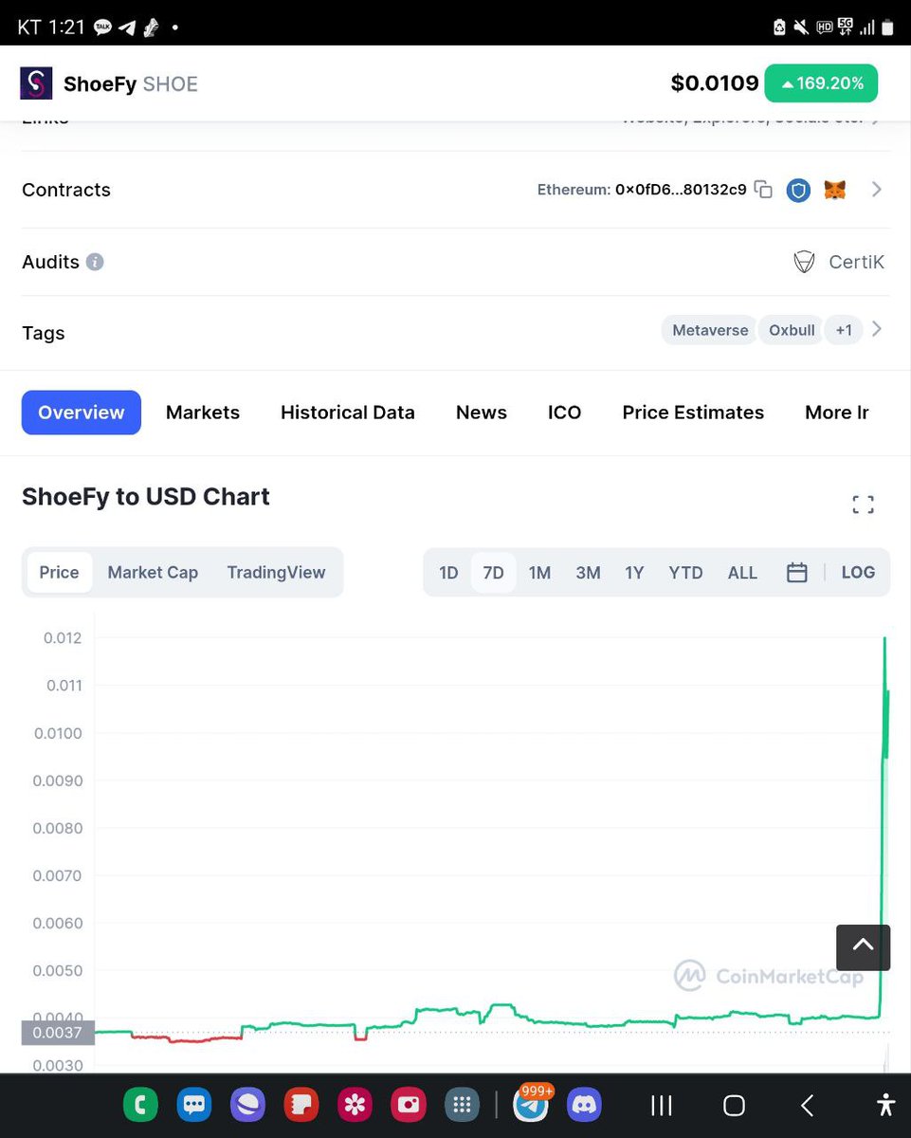This screenshot has height=1138, width=911.
Task: Open the blue shield wallet icon
Action: (799, 191)
